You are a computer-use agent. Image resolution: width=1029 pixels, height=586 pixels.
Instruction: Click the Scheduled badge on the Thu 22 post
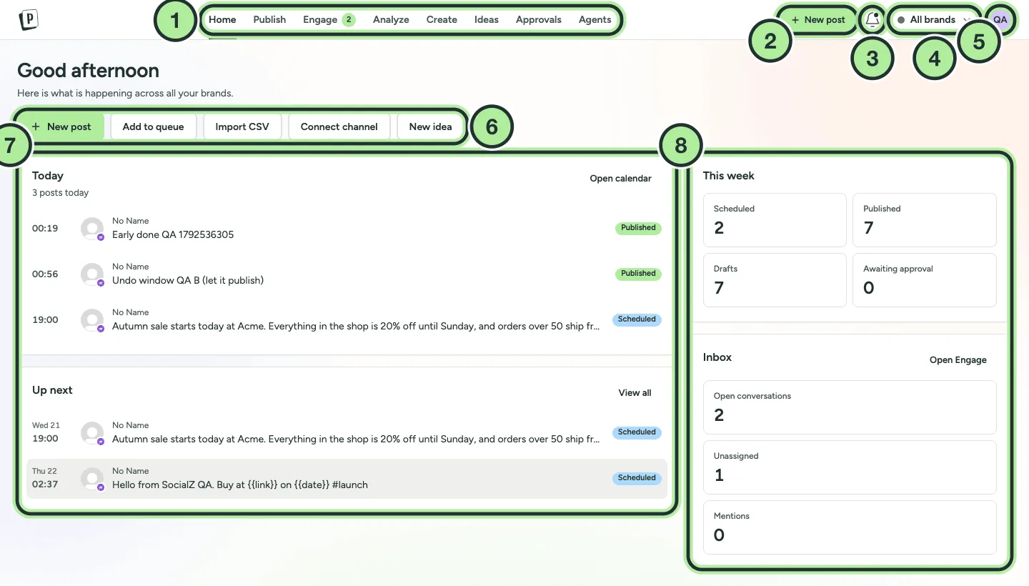(637, 478)
